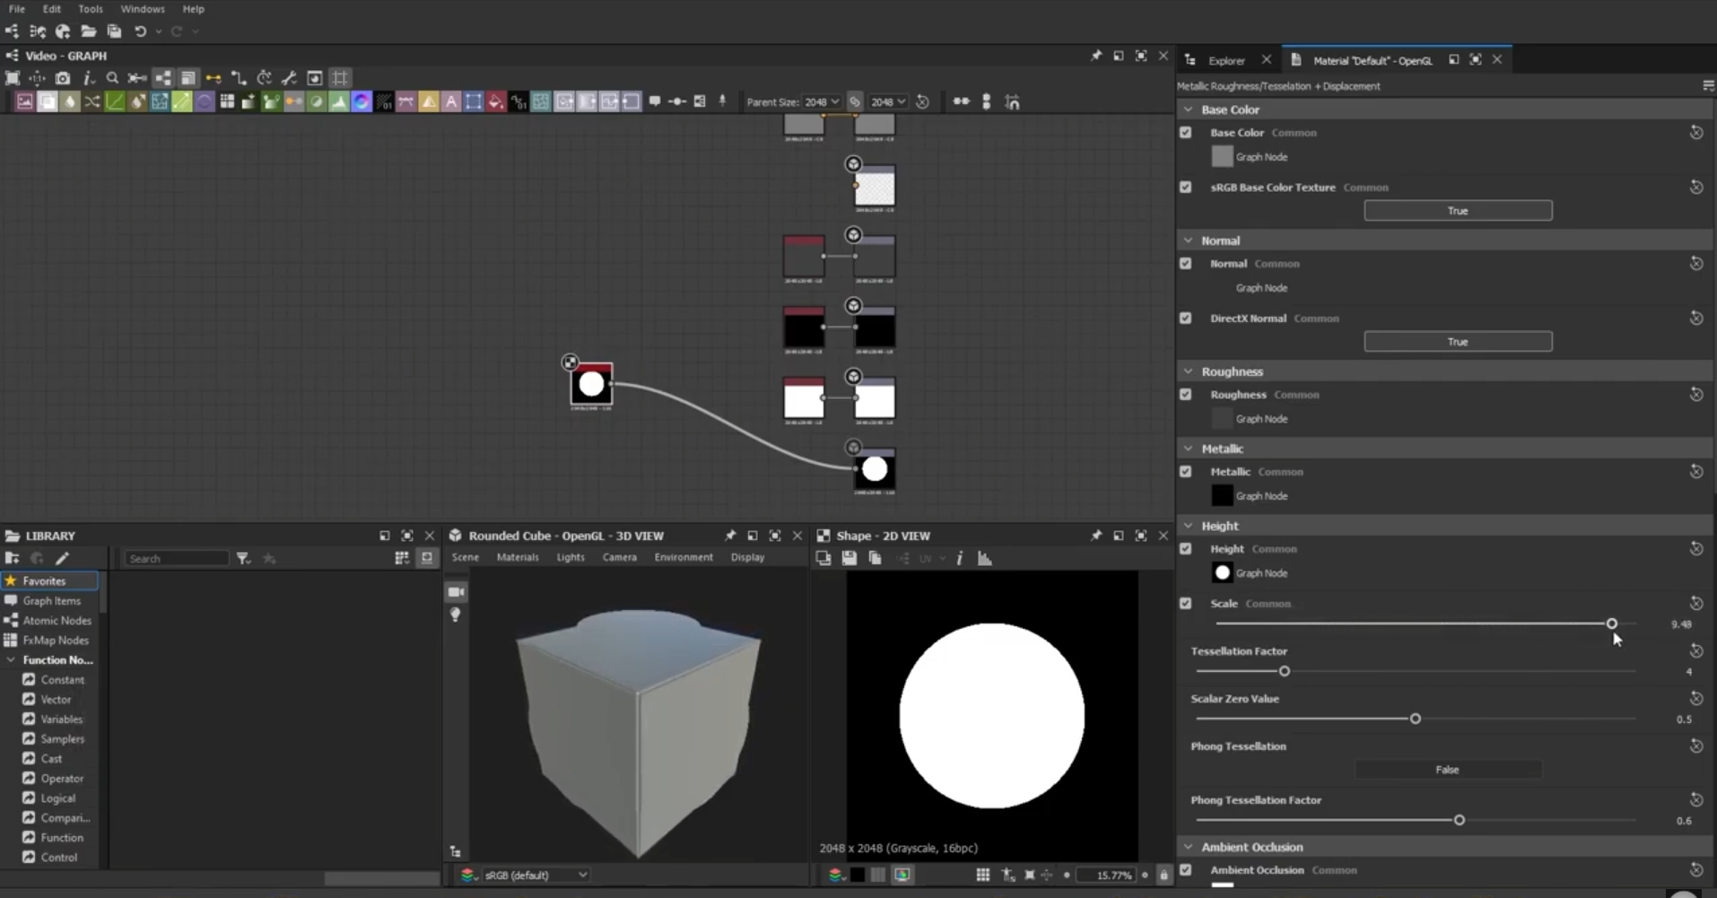
Task: Click the save icon in 2D view toolbar
Action: click(x=849, y=558)
